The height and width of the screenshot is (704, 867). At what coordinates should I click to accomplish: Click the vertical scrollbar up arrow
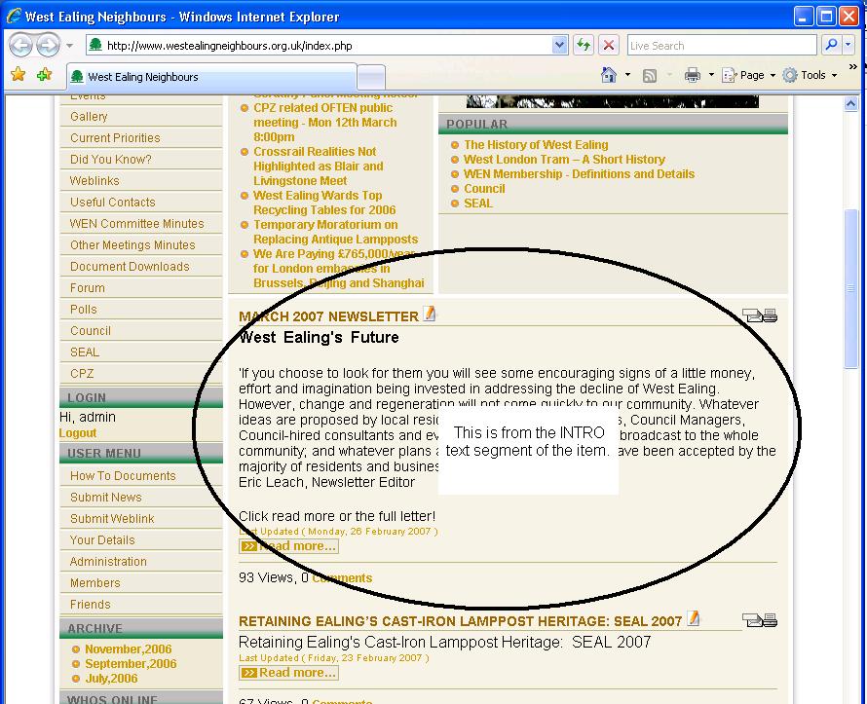pos(851,103)
